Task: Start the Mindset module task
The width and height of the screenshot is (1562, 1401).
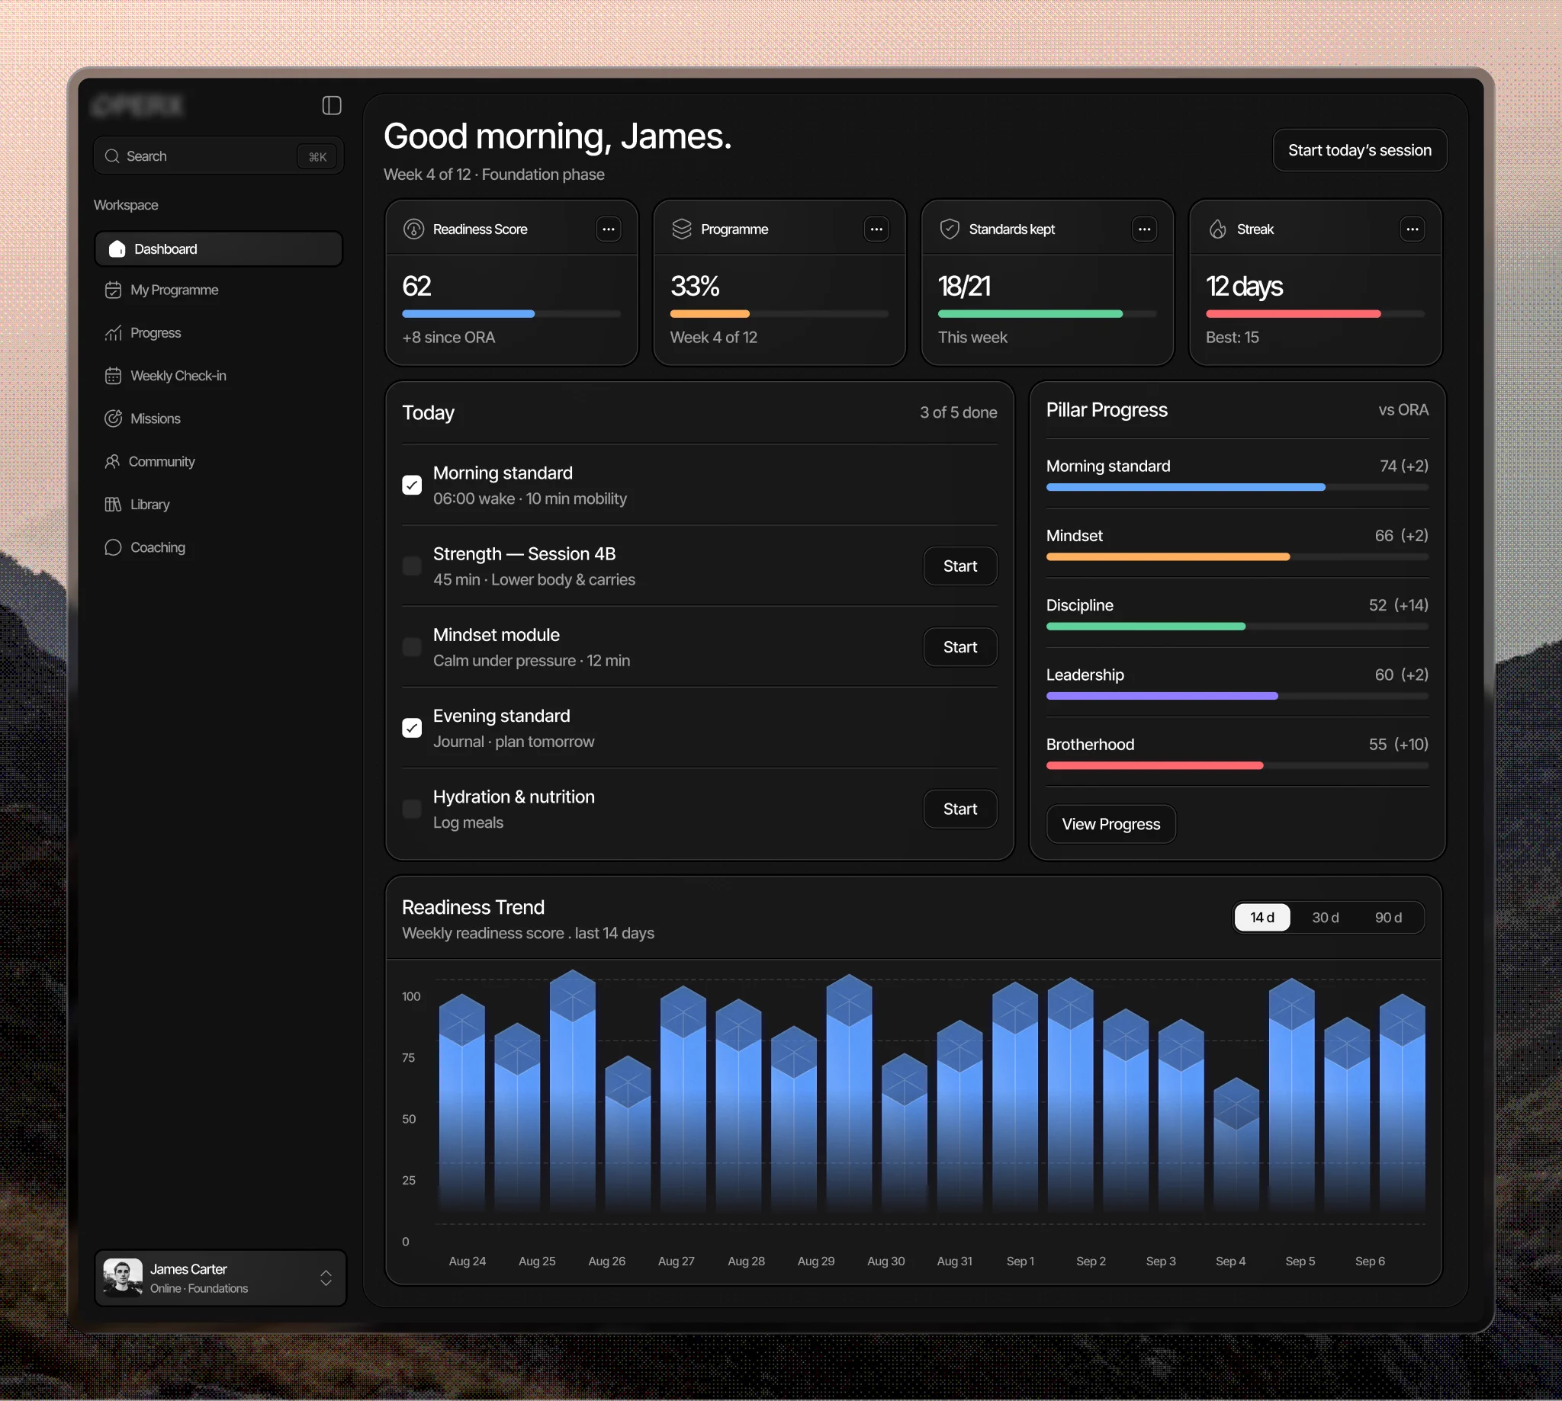Action: [960, 646]
